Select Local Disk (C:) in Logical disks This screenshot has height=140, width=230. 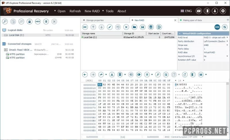40,35
